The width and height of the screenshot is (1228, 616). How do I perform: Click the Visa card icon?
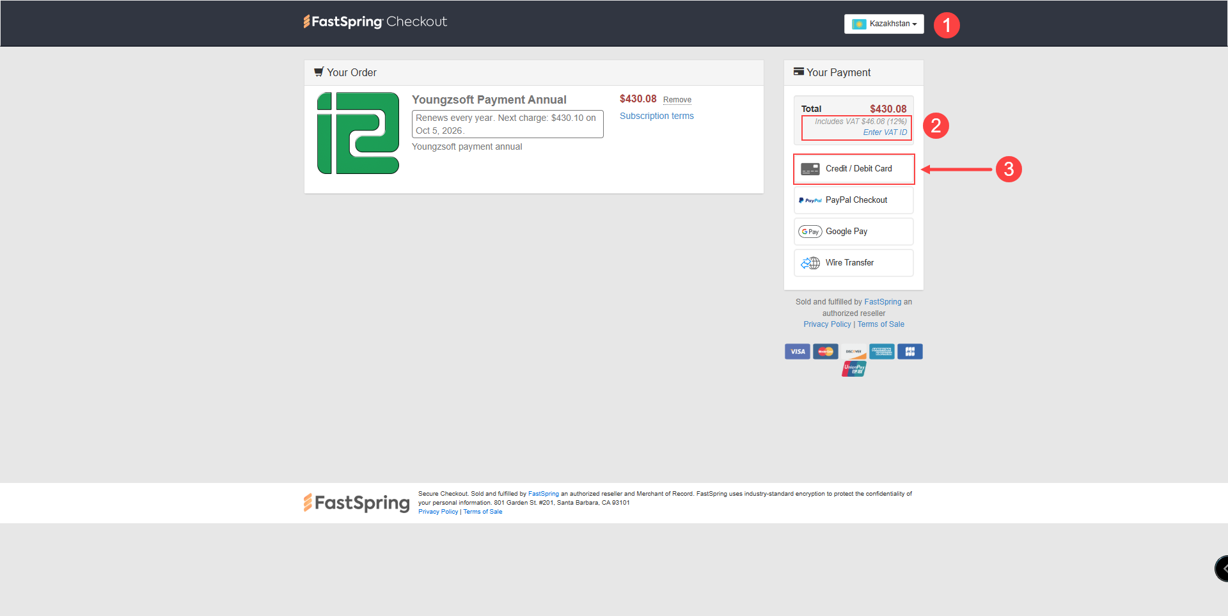coord(797,351)
